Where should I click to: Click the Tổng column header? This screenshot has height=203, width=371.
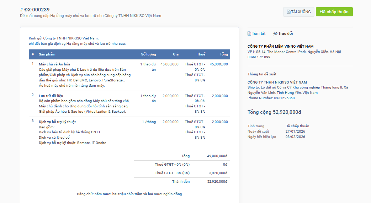click(x=224, y=54)
